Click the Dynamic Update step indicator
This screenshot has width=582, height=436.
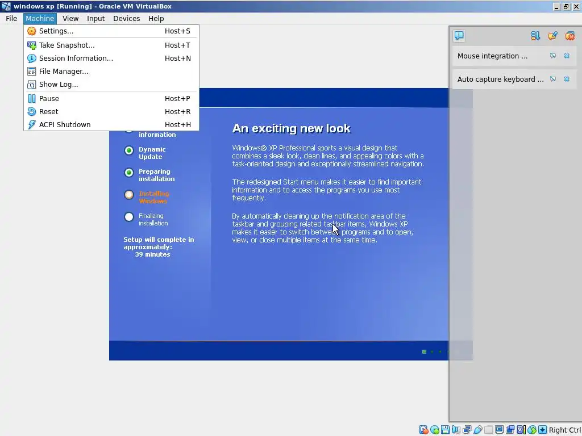pos(129,150)
